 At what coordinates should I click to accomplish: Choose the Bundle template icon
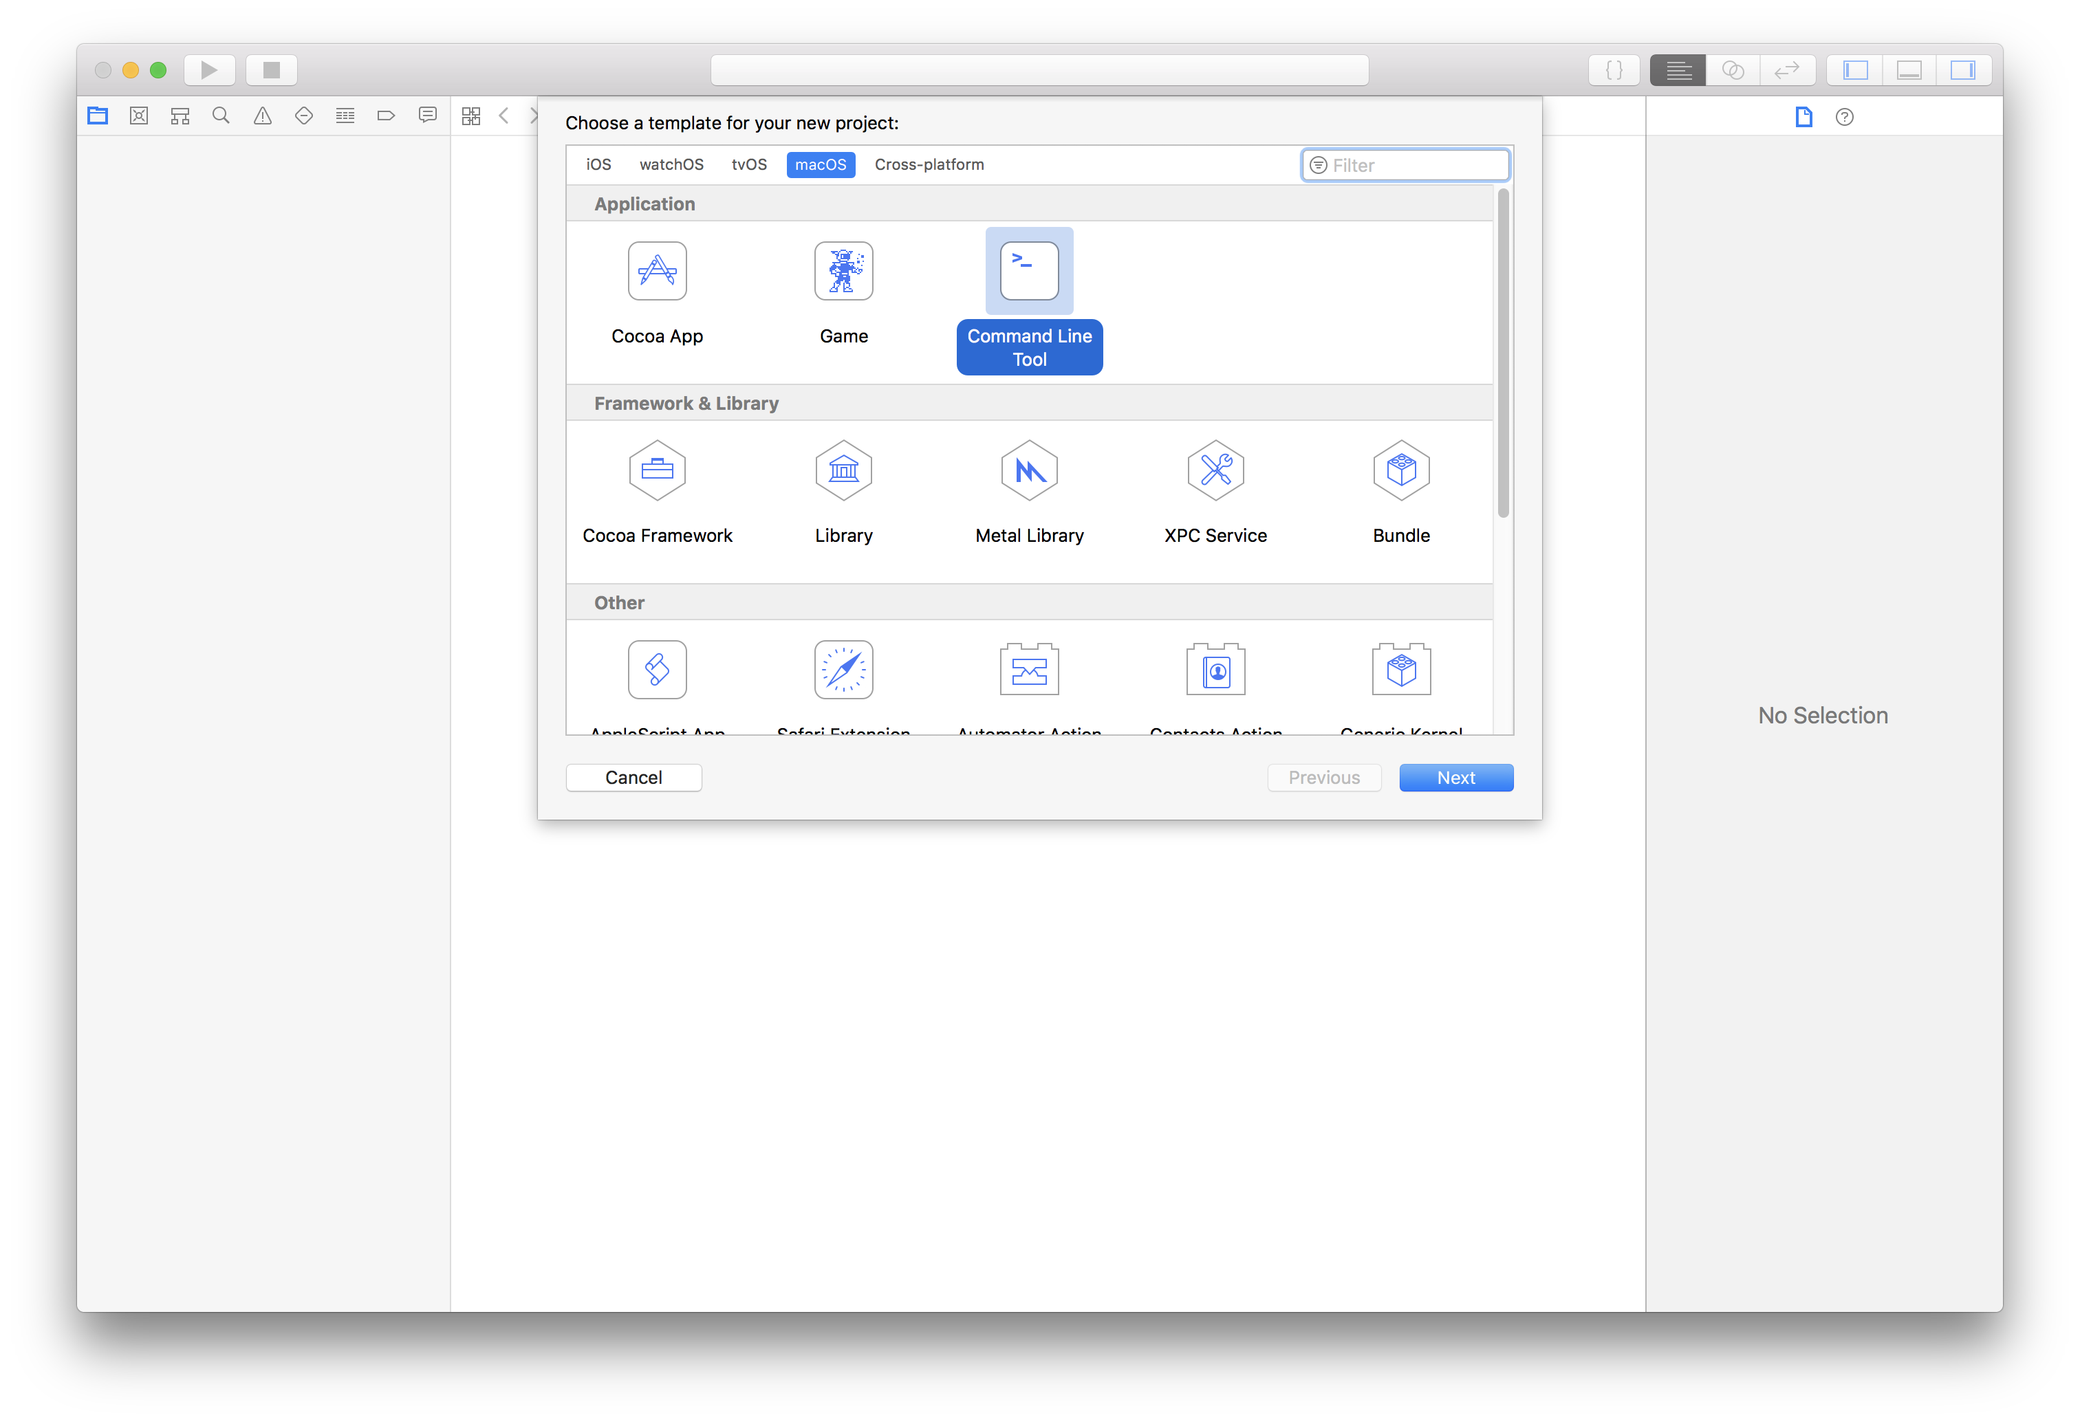1400,471
